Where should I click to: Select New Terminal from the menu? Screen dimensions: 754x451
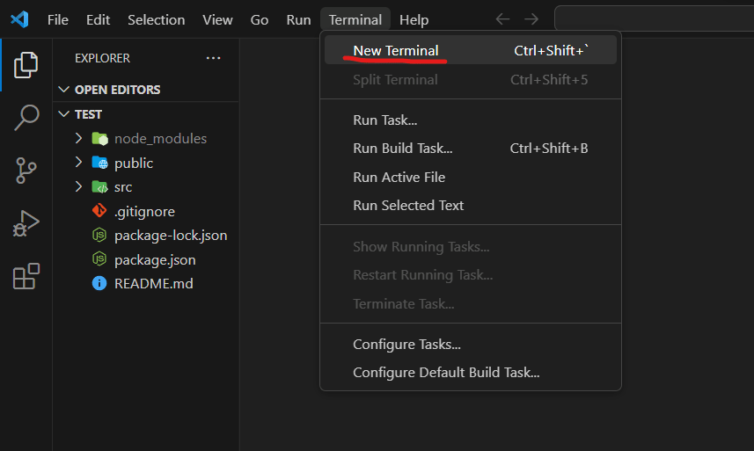(395, 50)
